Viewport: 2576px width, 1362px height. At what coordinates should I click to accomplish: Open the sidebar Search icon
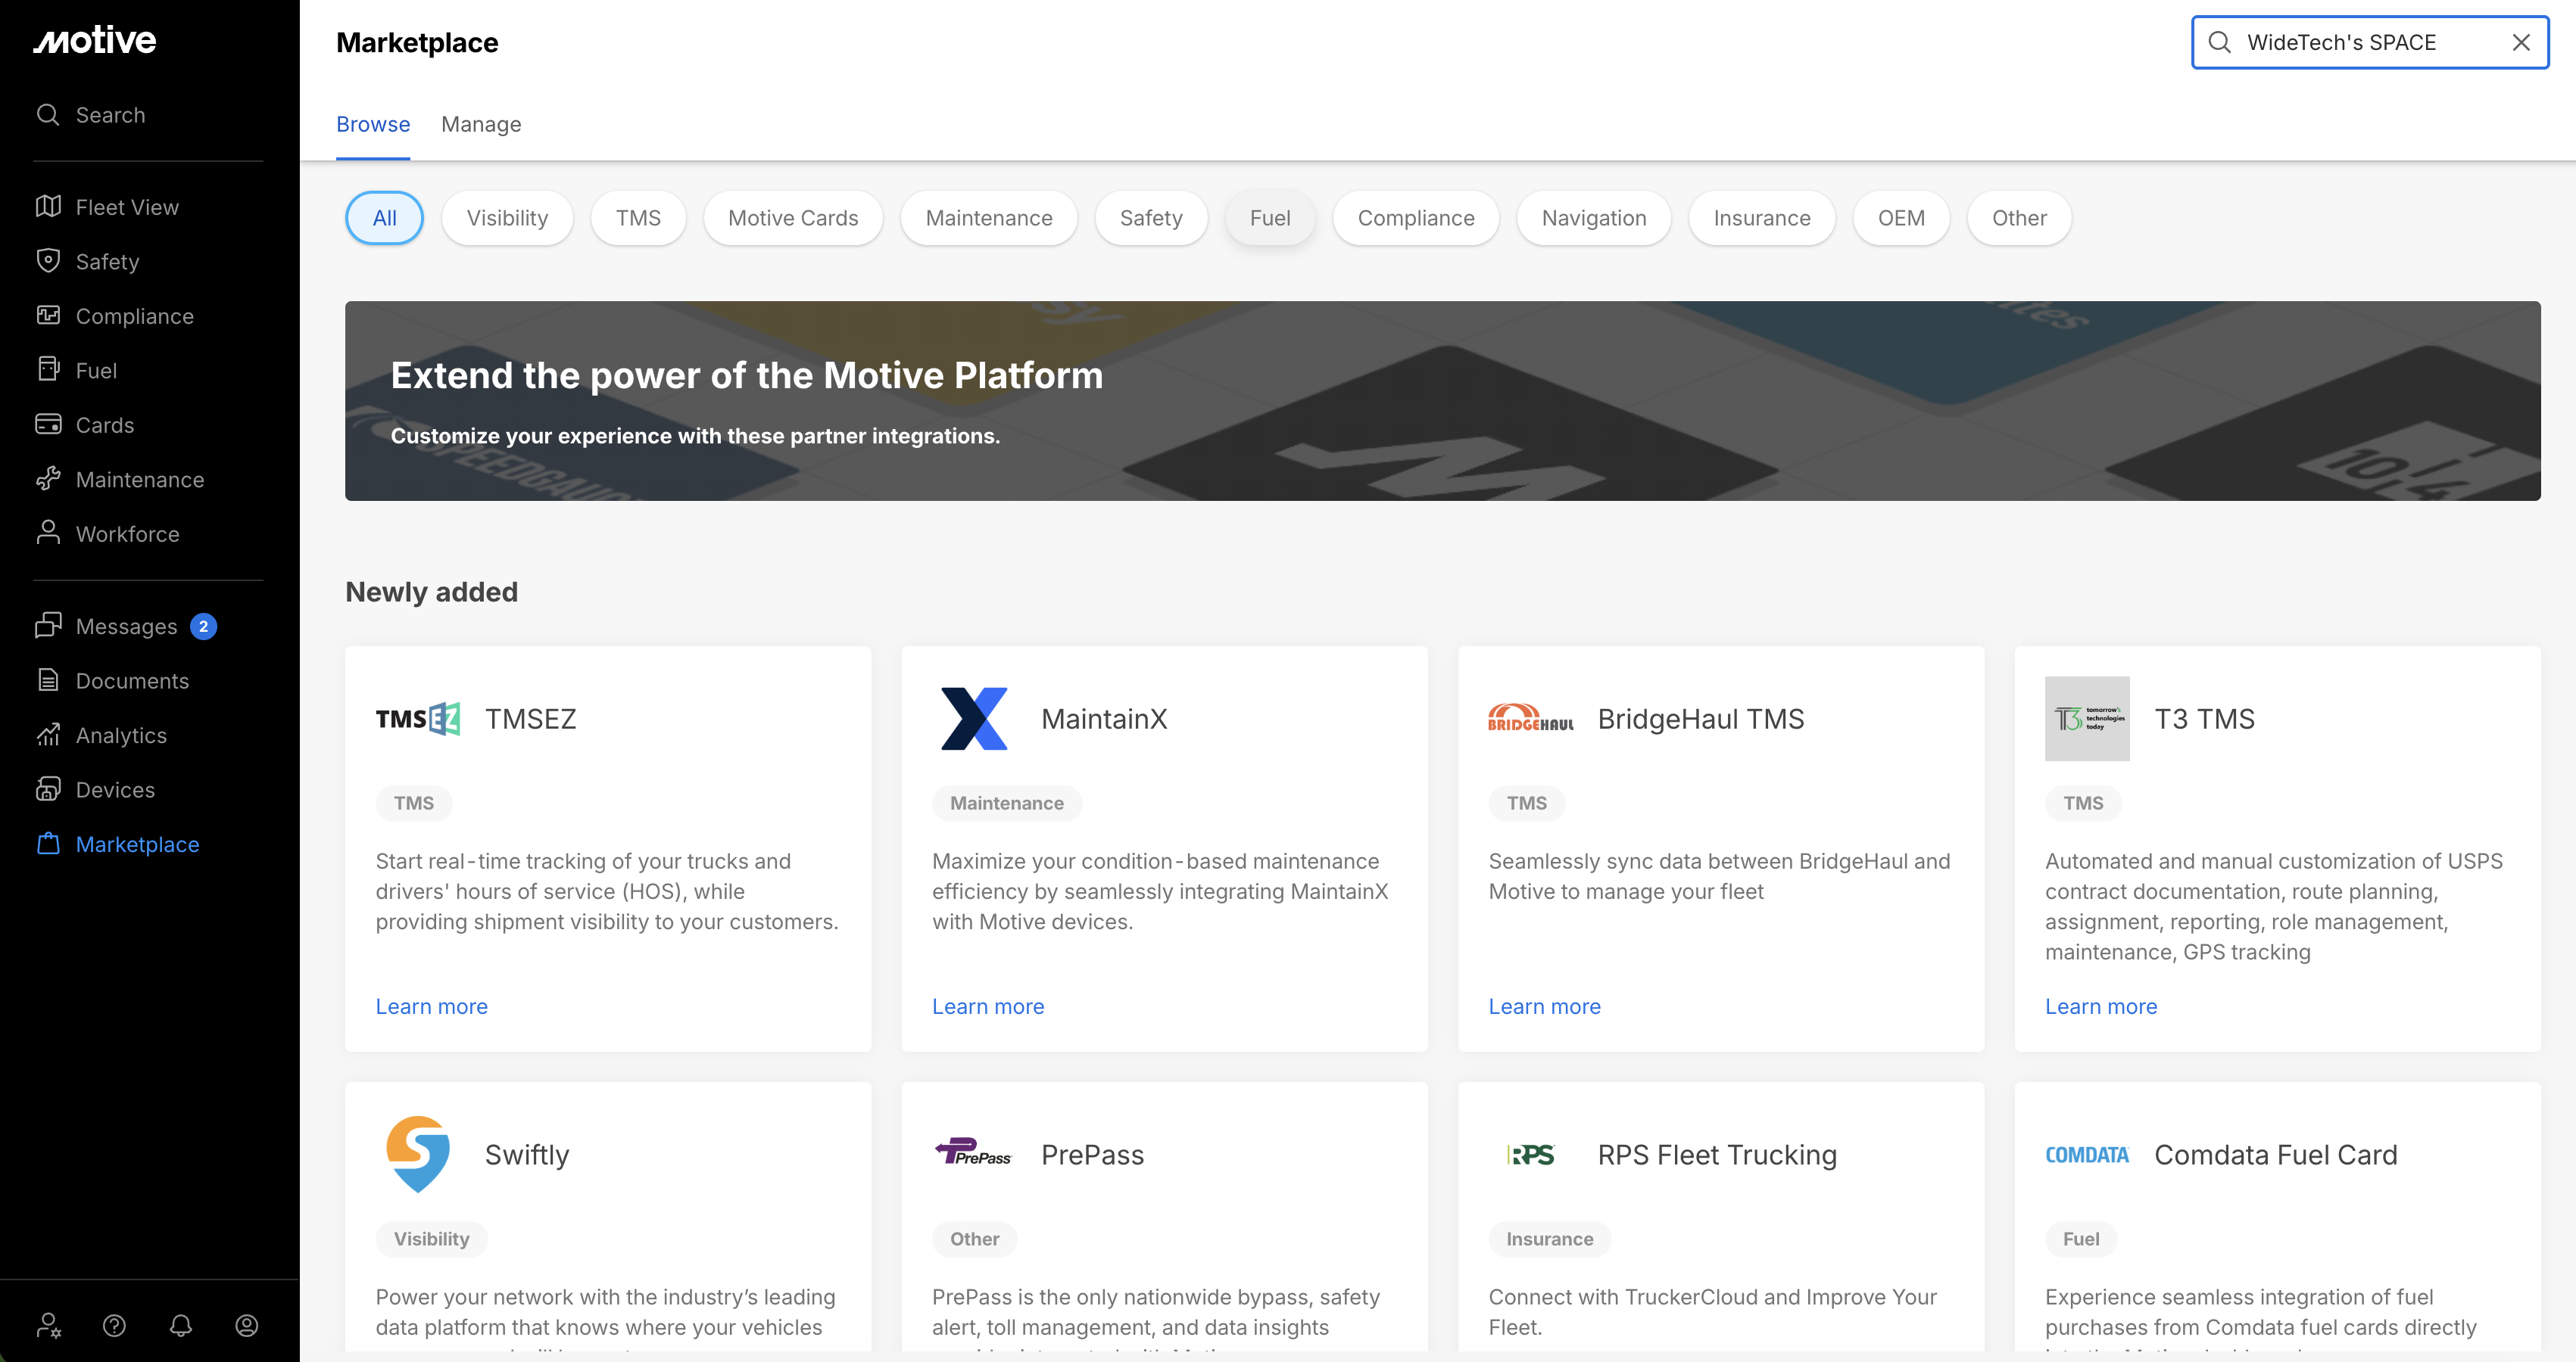48,115
